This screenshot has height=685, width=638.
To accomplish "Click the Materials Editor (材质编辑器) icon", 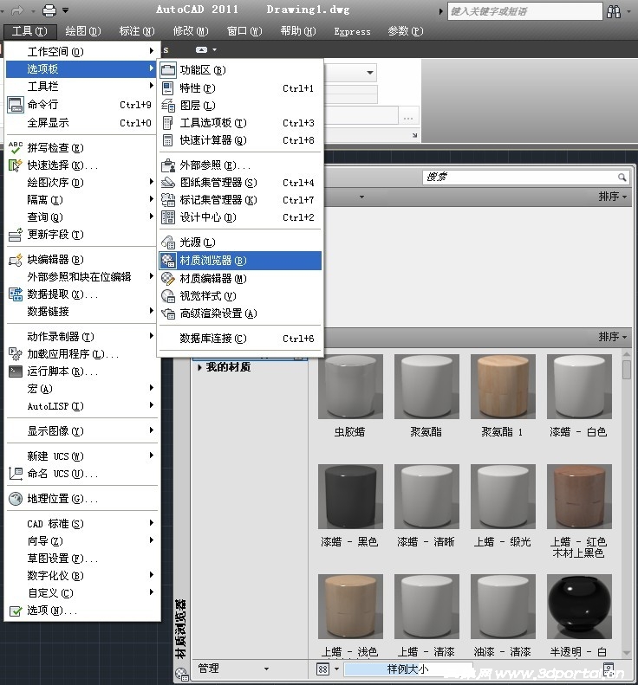I will tap(168, 278).
